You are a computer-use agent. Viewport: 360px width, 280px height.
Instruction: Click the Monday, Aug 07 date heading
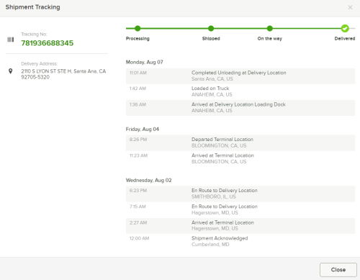point(145,62)
